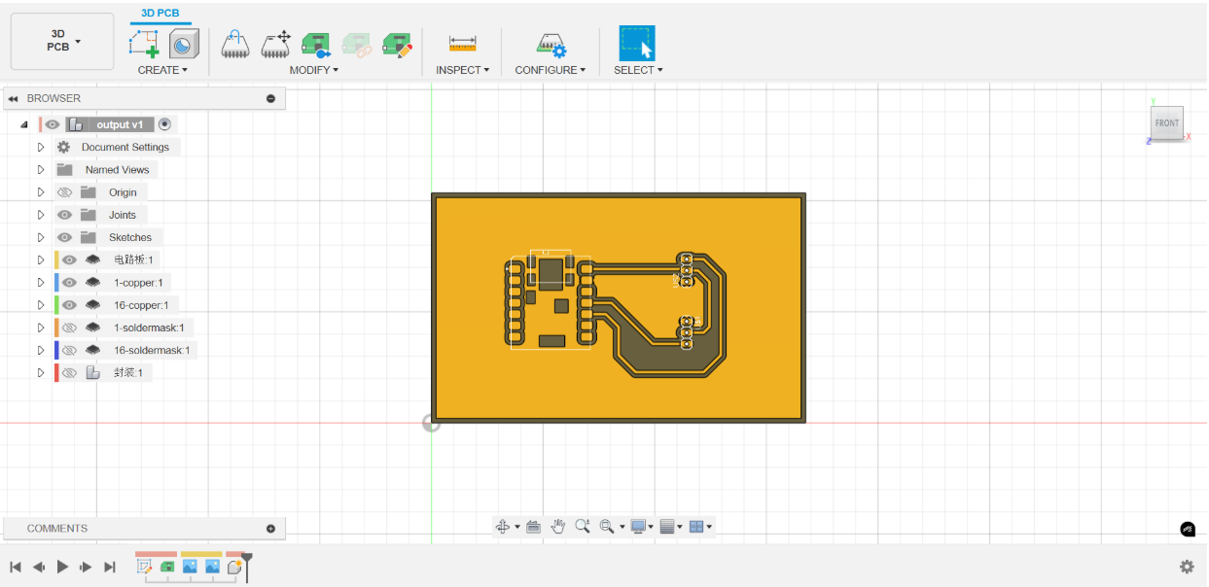Image resolution: width=1209 pixels, height=587 pixels.
Task: Select the Zoom magnifier tool
Action: coord(583,527)
